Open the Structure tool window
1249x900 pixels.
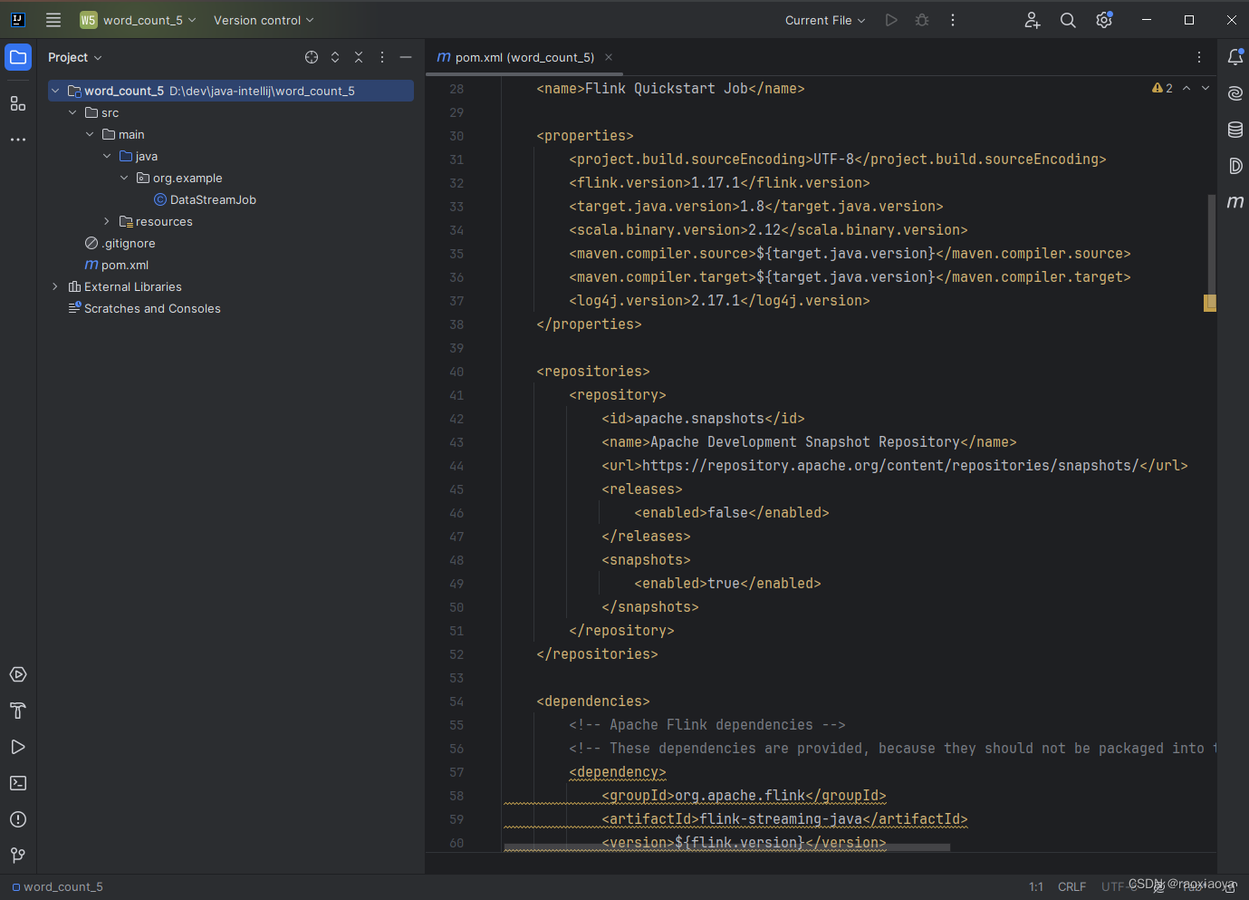click(18, 103)
